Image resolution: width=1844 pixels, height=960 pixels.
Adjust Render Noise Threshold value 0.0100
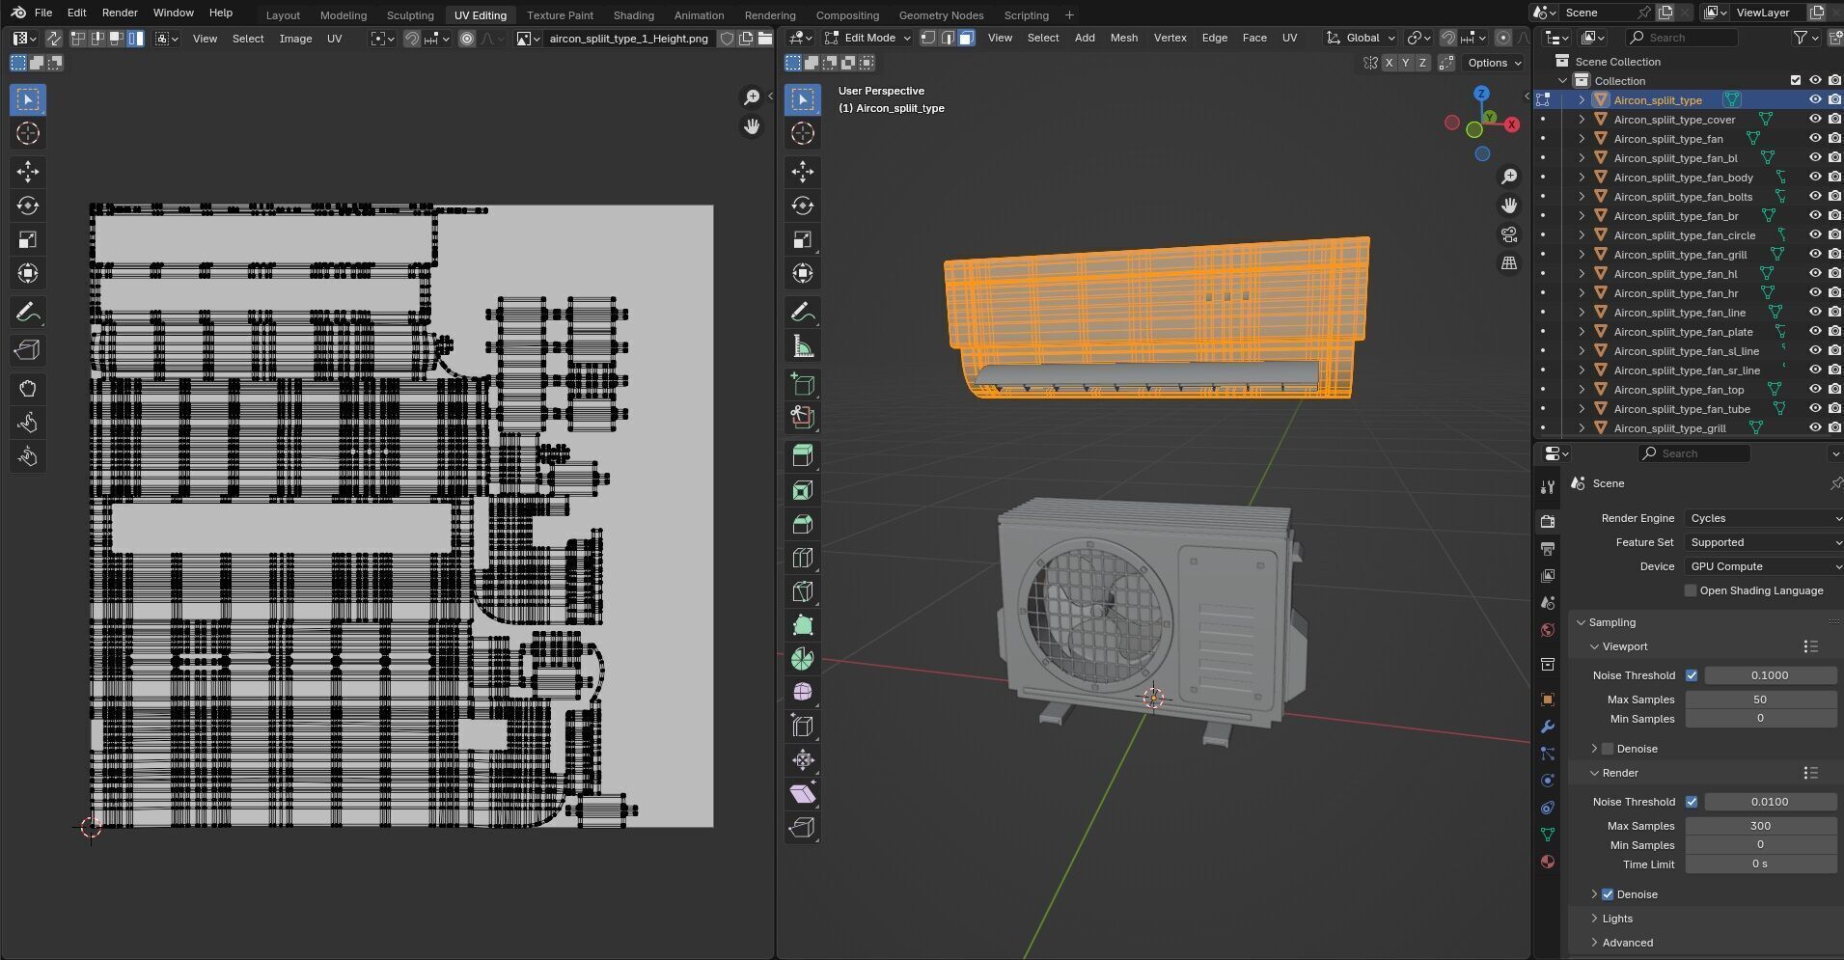(x=1770, y=802)
